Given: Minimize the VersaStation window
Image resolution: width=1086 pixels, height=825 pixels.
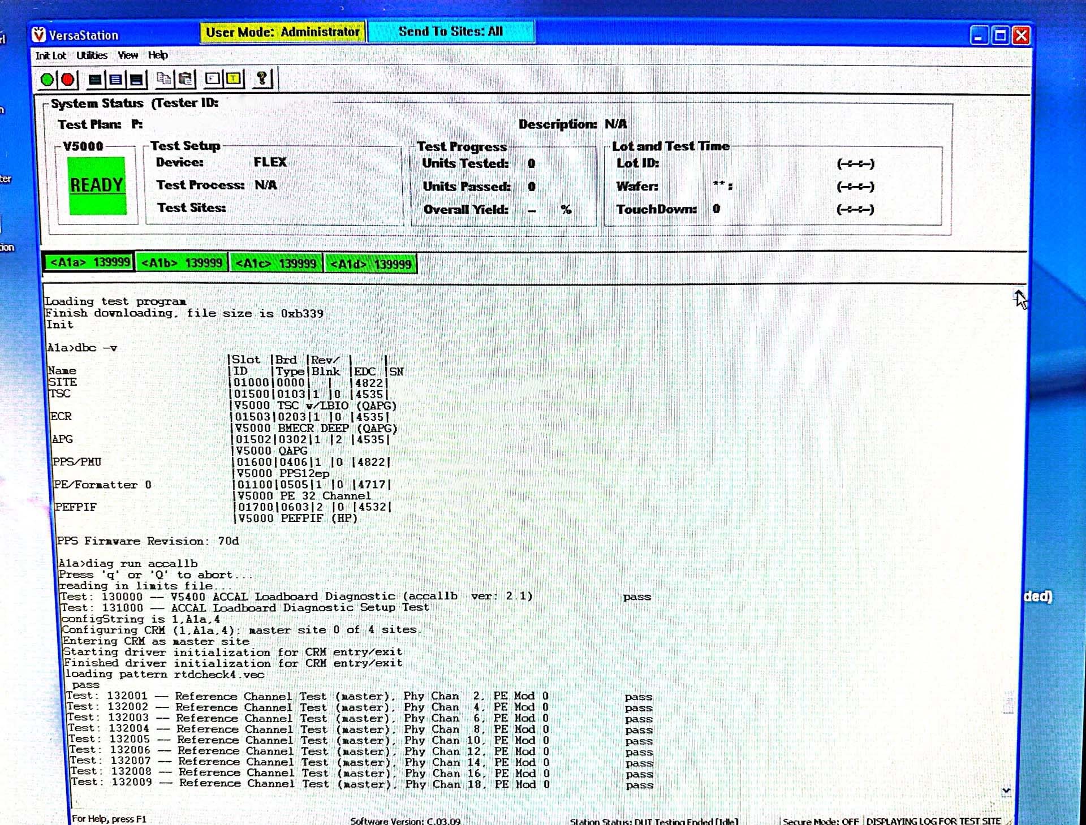Looking at the screenshot, I should pos(979,36).
